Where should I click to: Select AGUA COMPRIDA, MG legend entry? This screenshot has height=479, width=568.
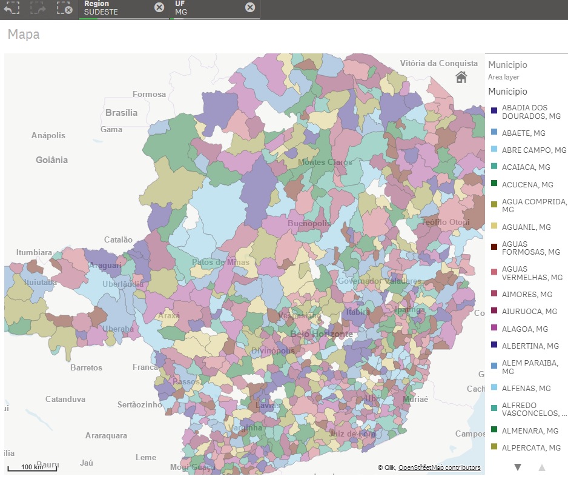(529, 205)
